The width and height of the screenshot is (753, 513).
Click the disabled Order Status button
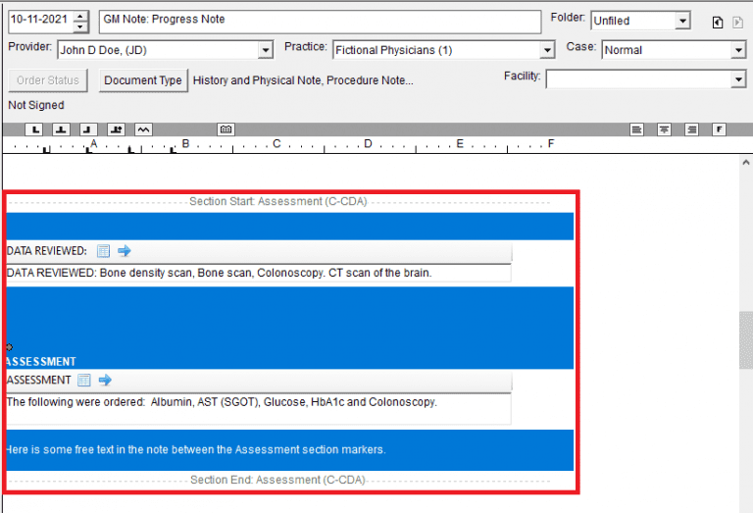(x=48, y=80)
